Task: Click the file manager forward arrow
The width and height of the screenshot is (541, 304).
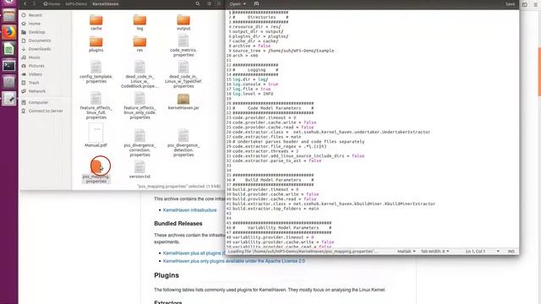Action: point(34,3)
